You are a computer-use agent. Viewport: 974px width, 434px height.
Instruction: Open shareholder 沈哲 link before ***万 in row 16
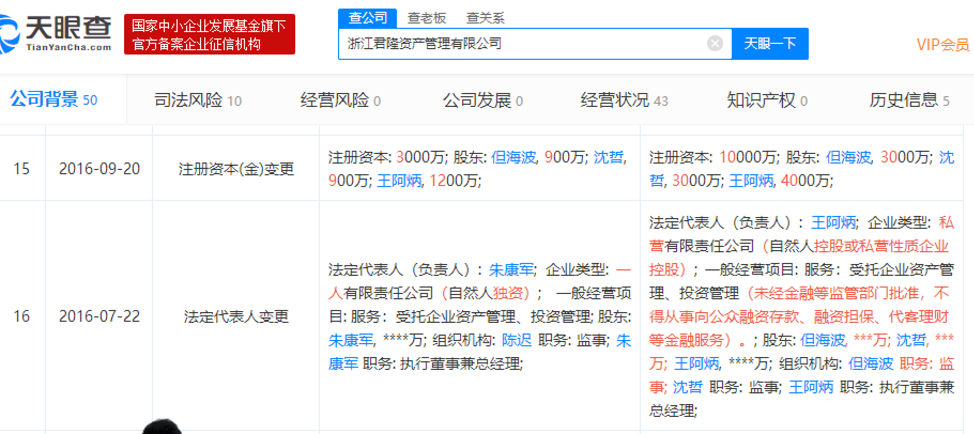911,340
